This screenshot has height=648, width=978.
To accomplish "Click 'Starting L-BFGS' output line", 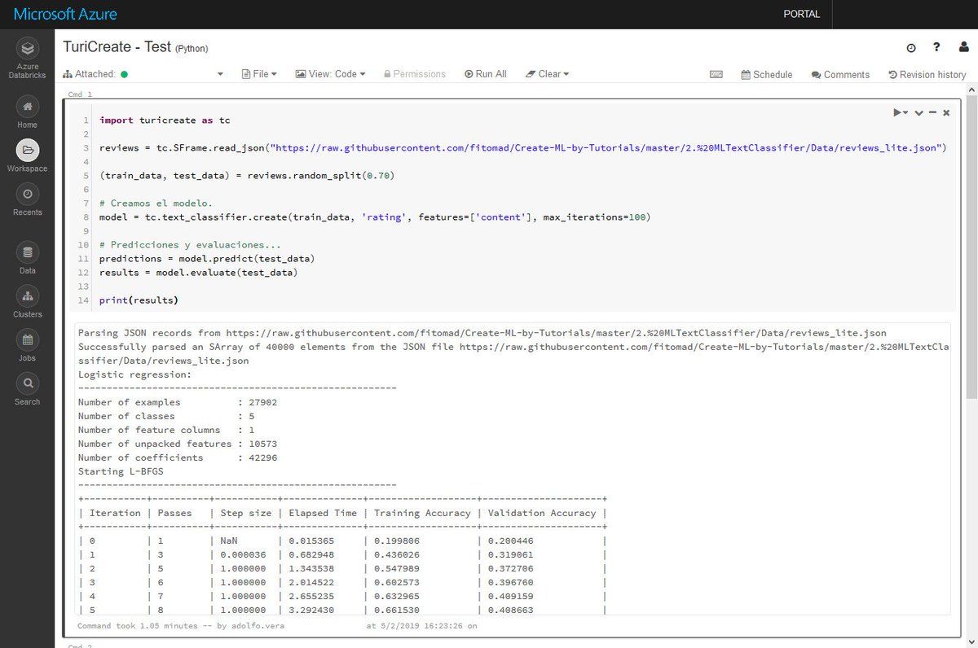I will coord(120,471).
